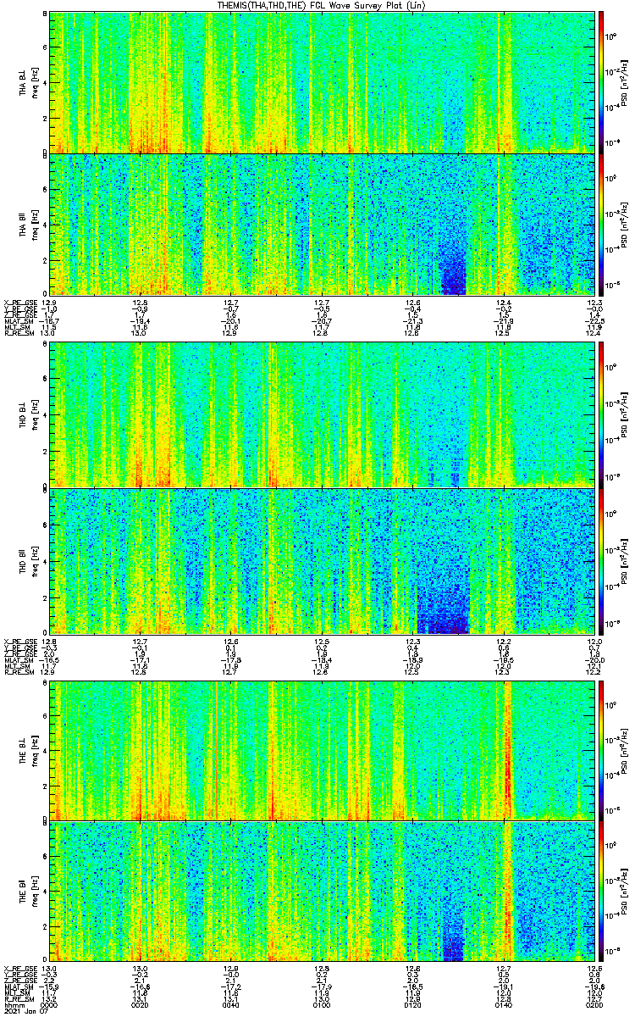
Task: Click the color bar beside THA B-parallel panel
Action: (x=601, y=224)
